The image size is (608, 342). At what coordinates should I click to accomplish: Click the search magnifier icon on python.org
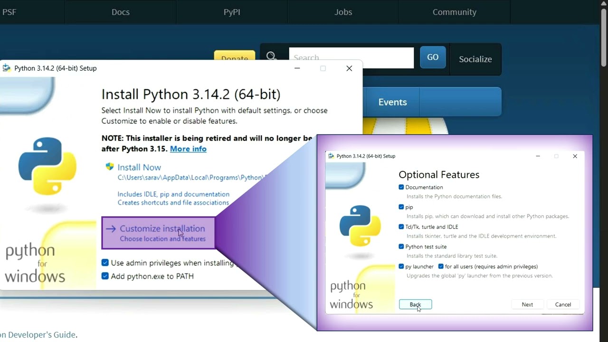[x=271, y=57]
